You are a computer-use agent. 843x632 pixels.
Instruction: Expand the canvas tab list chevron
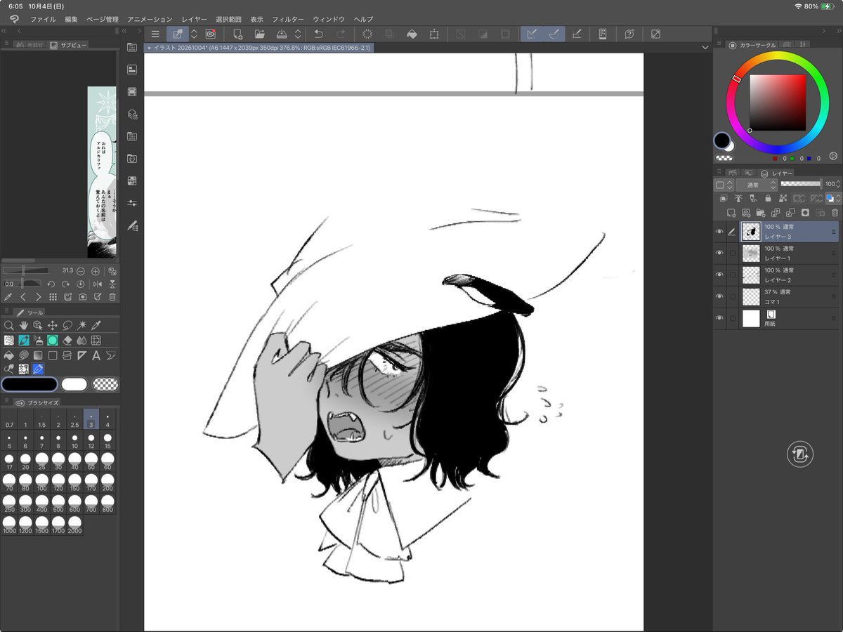(x=705, y=47)
